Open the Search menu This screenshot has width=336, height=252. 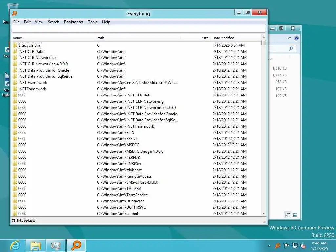pos(53,22)
